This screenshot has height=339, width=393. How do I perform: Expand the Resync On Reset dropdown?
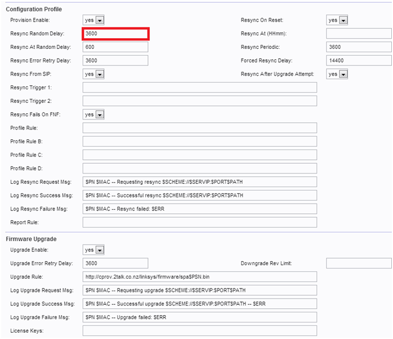point(337,20)
